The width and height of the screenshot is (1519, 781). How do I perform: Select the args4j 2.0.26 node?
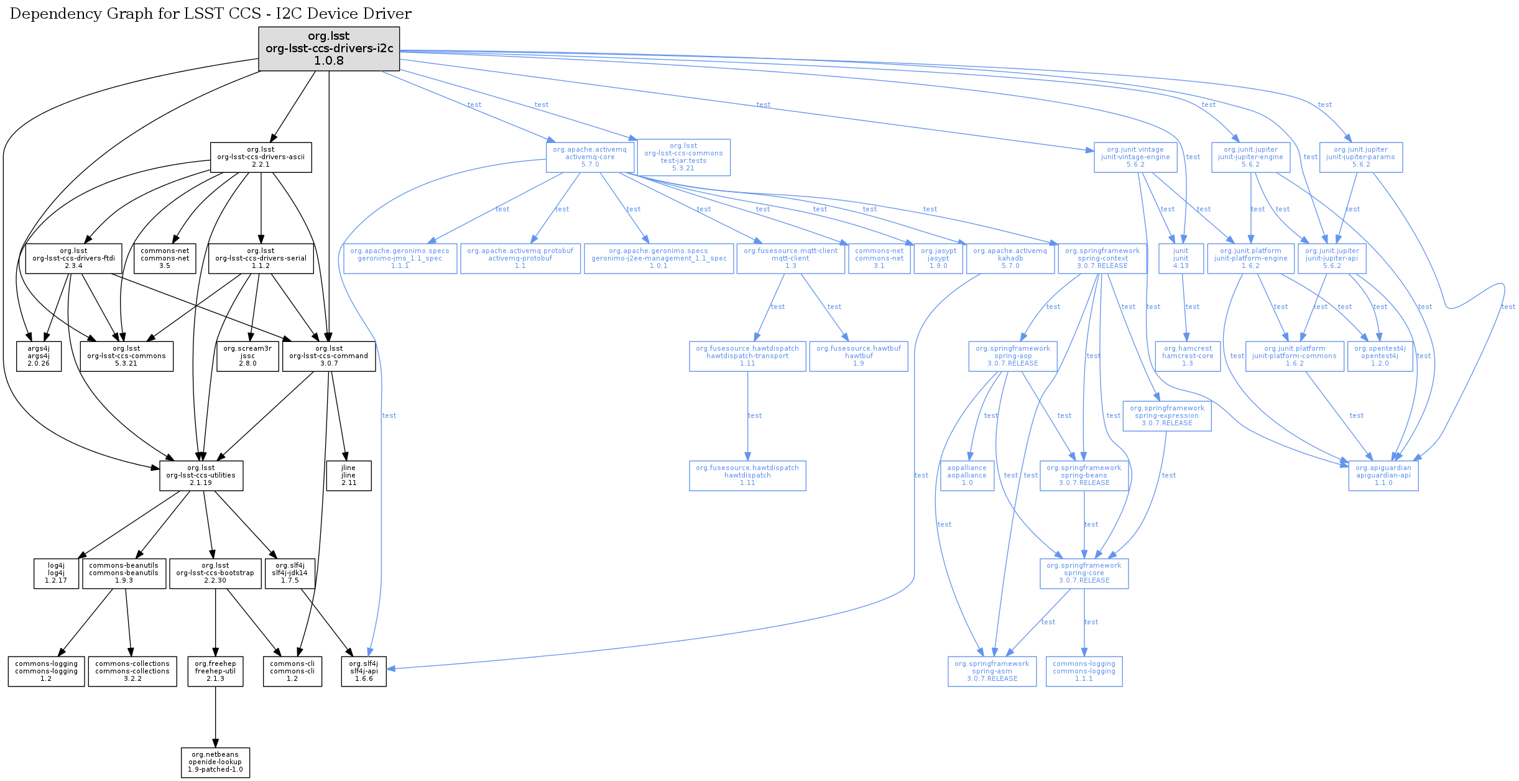(39, 356)
